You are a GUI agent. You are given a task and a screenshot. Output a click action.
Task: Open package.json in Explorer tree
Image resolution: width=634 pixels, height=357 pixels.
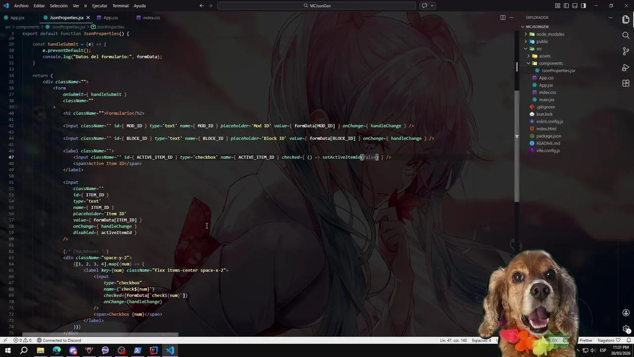point(548,136)
